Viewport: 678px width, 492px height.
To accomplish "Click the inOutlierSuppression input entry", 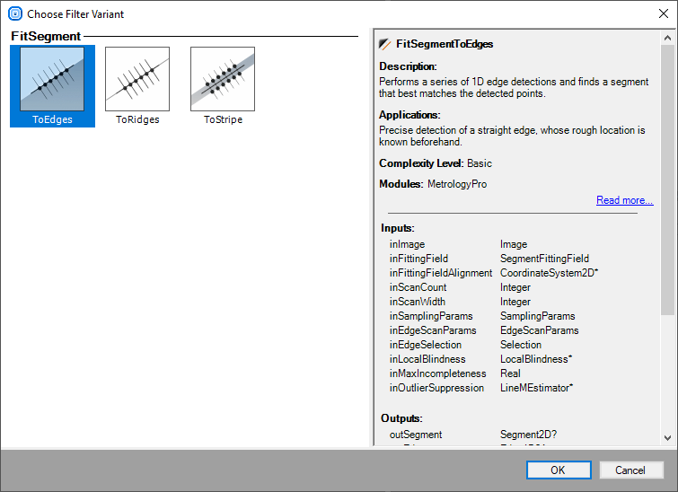I will point(436,388).
